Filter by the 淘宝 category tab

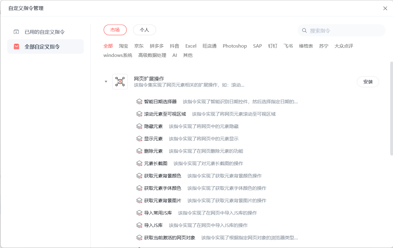pos(123,46)
